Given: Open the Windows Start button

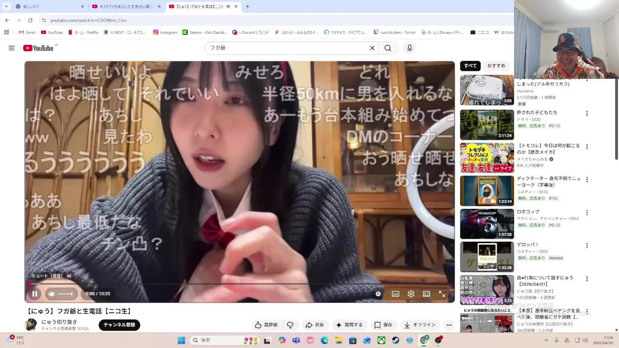Looking at the screenshot, I should [x=181, y=340].
